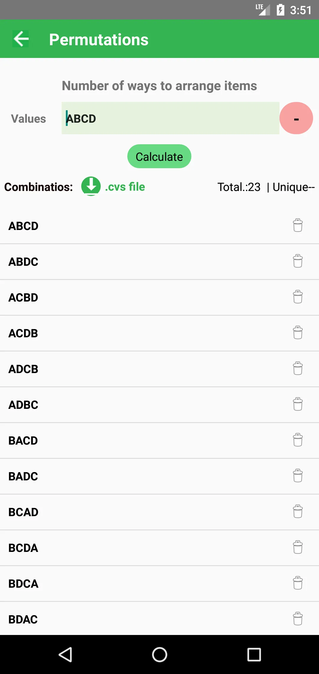The width and height of the screenshot is (319, 674).
Task: Delete BCAD with its trash icon
Action: tap(298, 511)
